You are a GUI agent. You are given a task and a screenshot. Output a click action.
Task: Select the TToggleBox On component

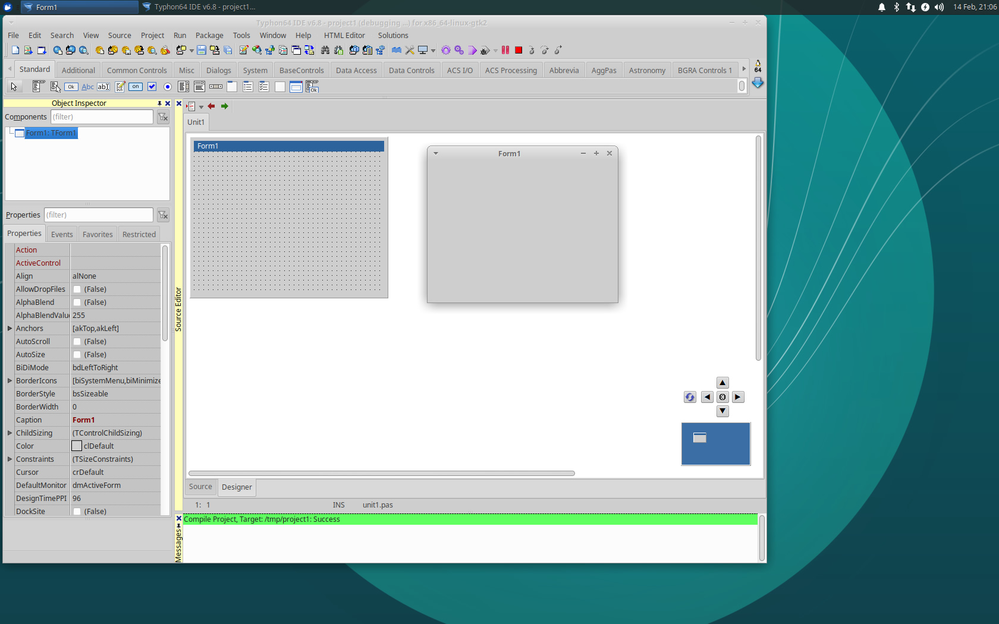tap(136, 87)
